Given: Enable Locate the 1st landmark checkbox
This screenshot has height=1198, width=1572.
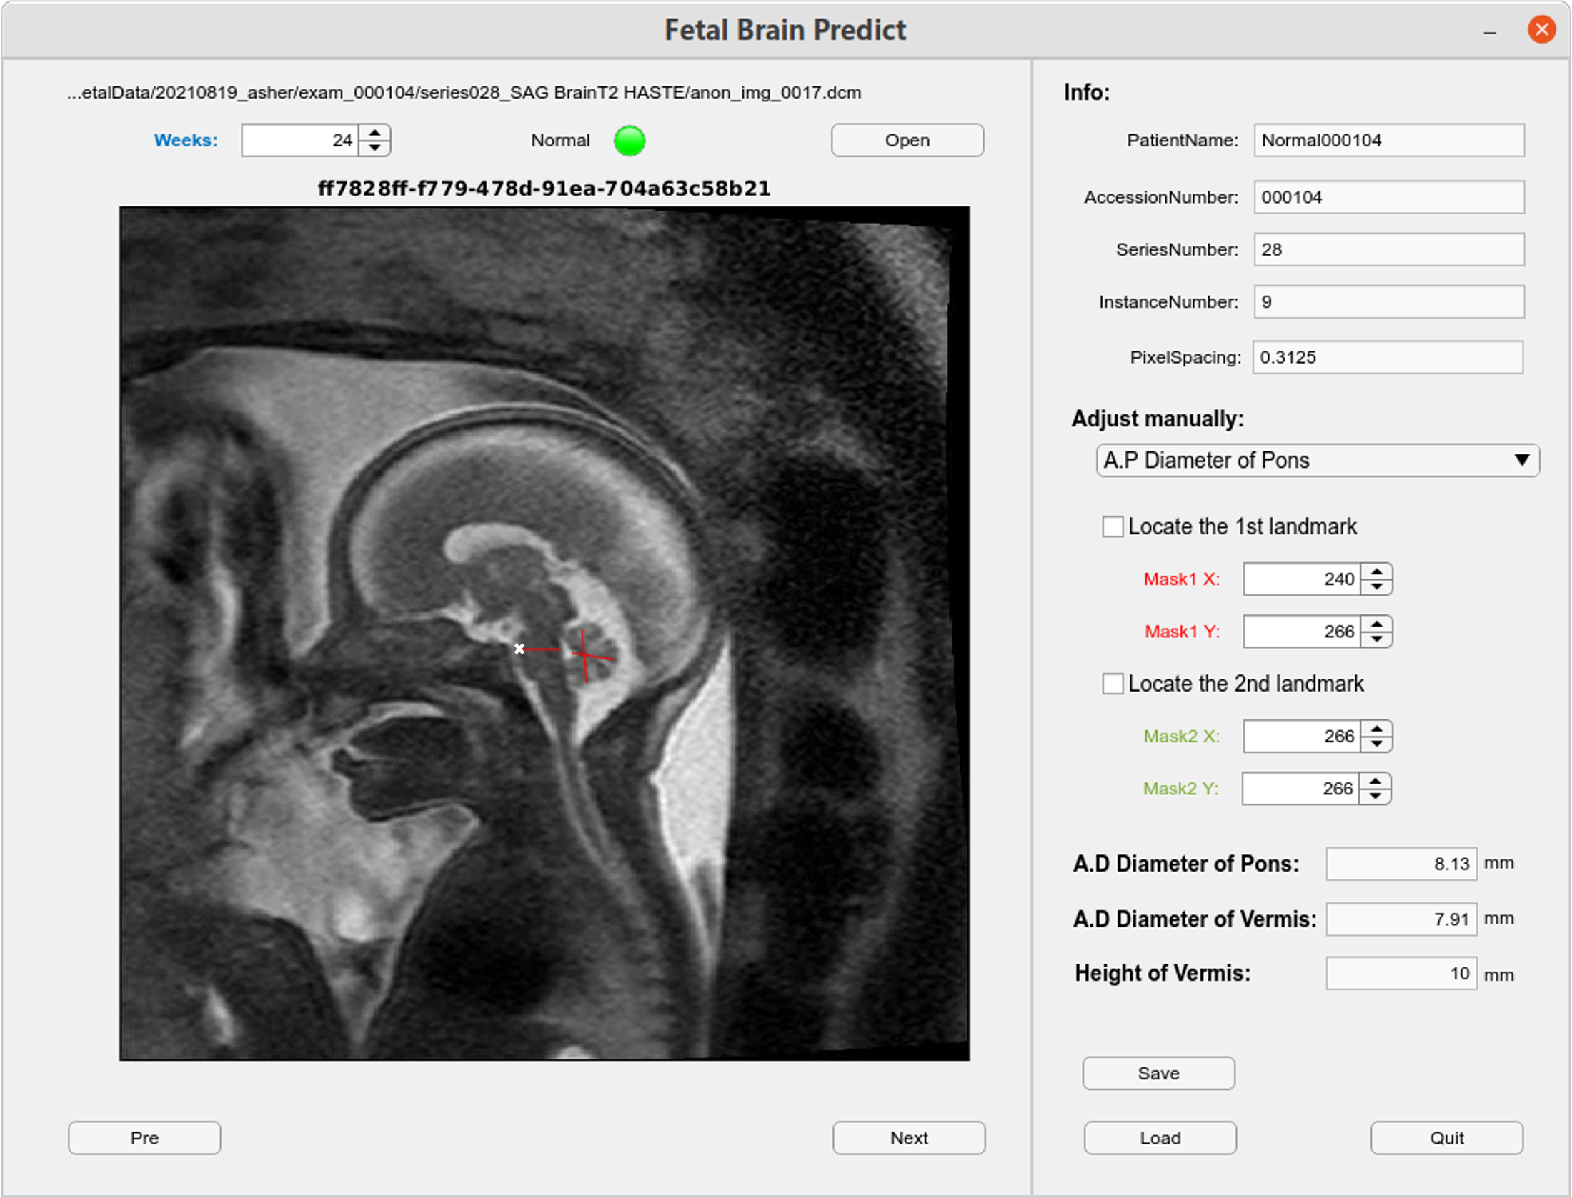Looking at the screenshot, I should [1112, 527].
